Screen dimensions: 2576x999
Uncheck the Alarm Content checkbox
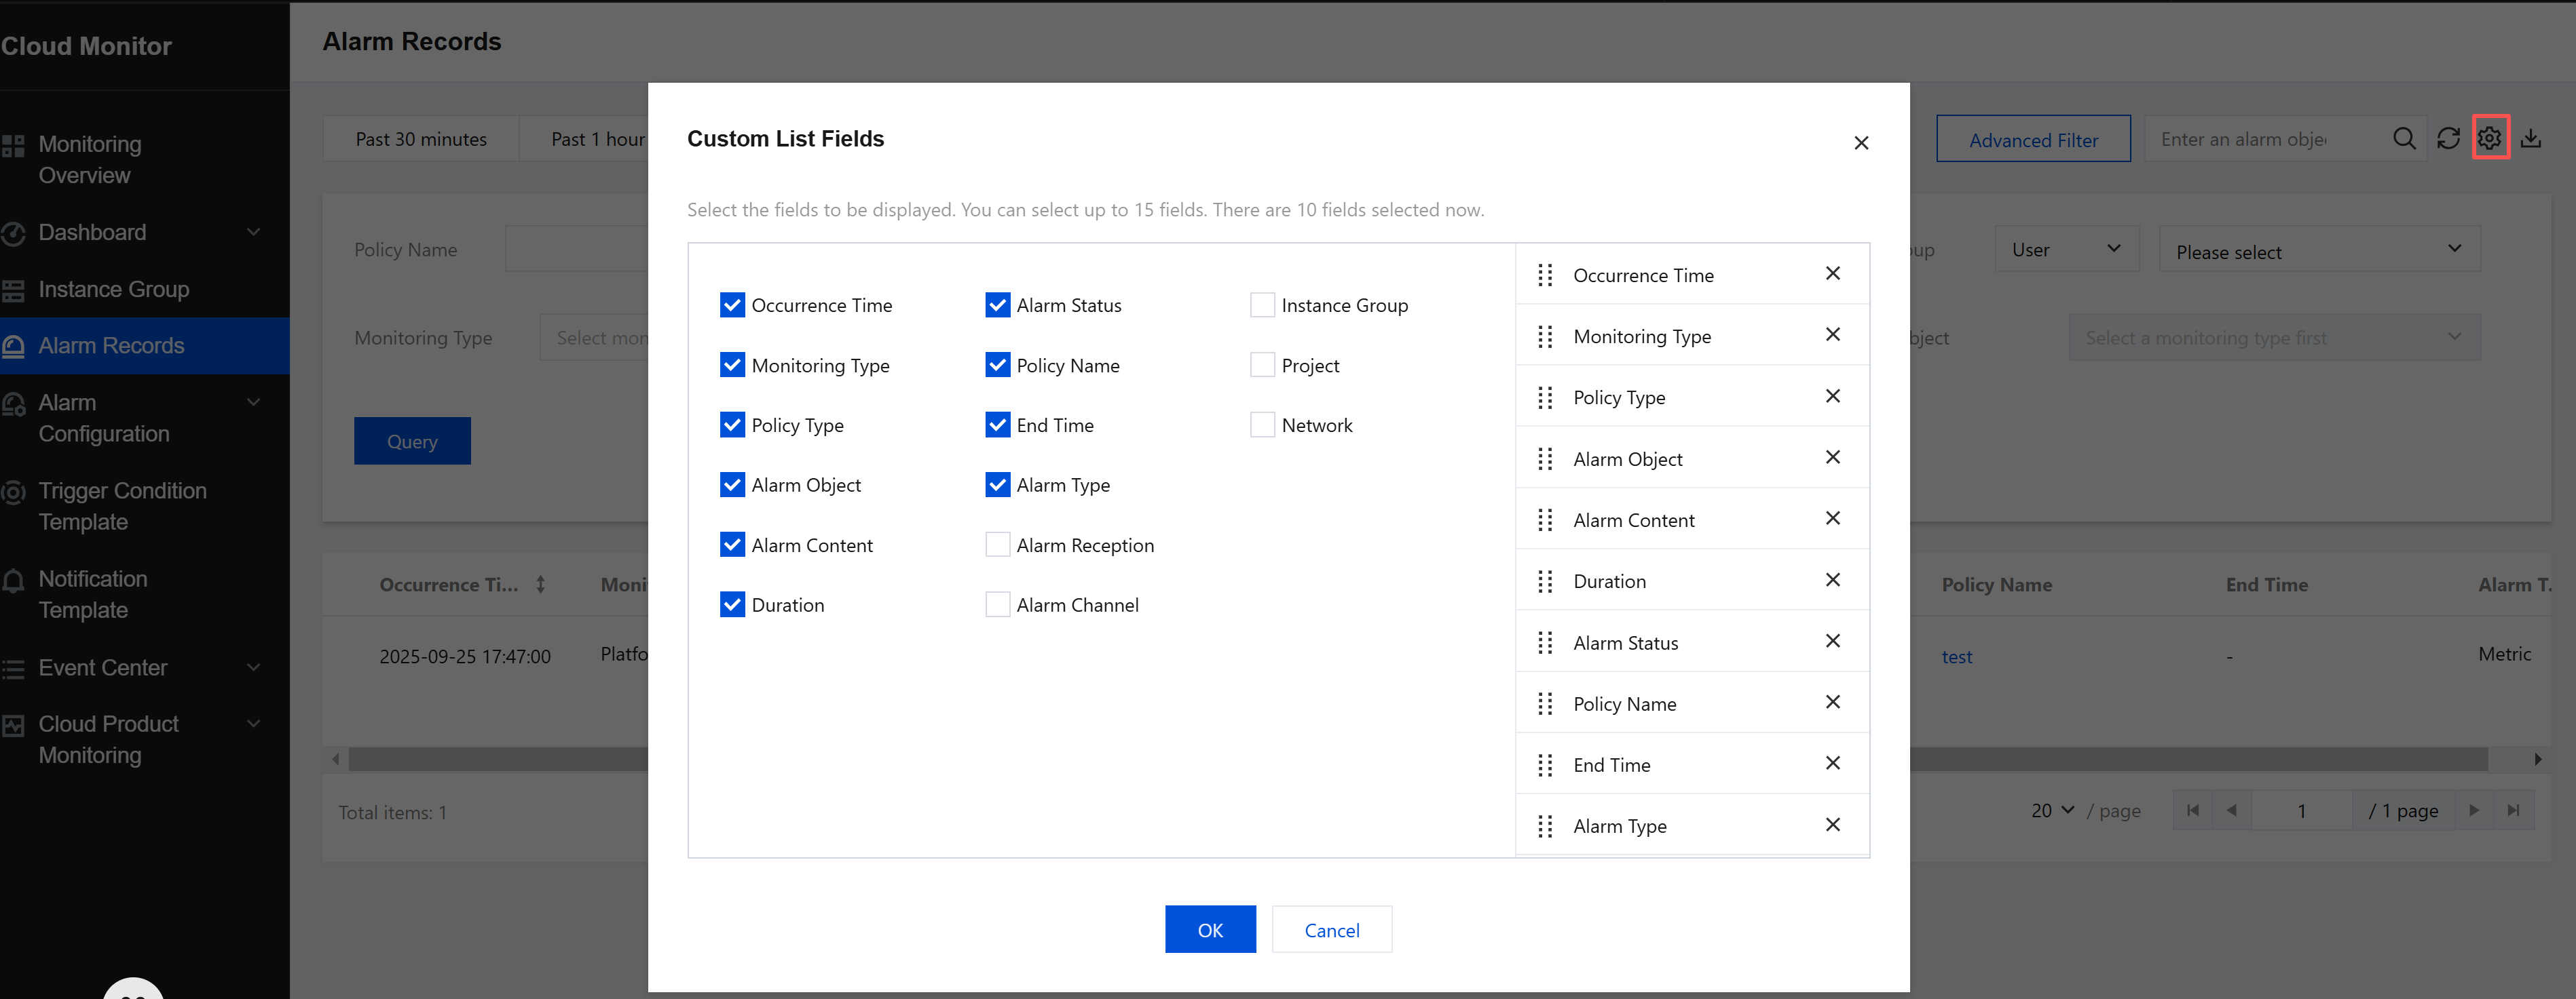tap(732, 545)
